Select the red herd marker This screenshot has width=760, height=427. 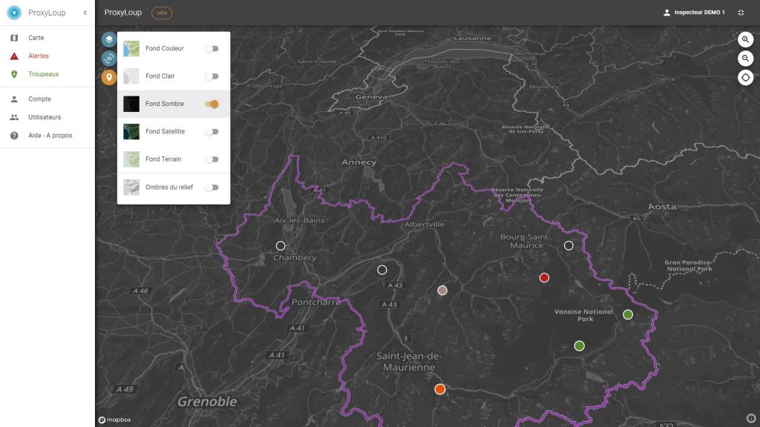544,277
